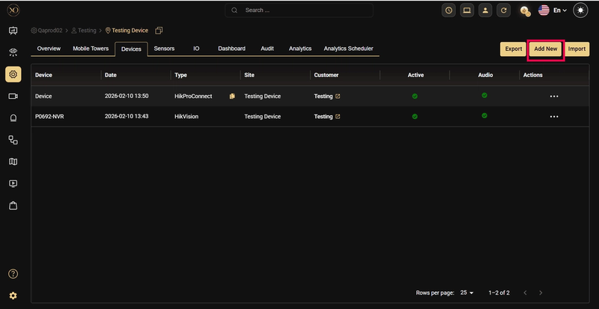Go to next page arrow
Viewport: 599px width, 309px height.
pos(541,293)
